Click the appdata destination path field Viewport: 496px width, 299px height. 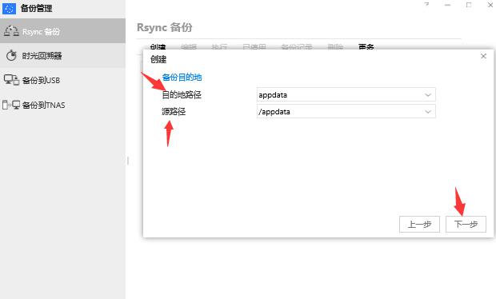pos(346,94)
